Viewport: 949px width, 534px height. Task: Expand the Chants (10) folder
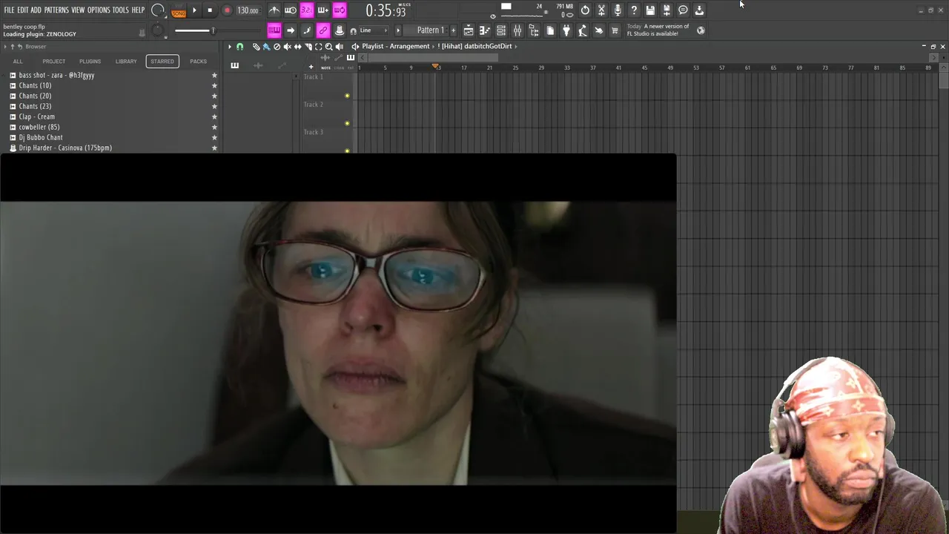(35, 85)
